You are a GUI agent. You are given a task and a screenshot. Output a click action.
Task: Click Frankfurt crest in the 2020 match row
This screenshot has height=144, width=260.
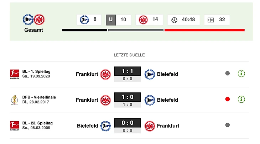point(105,74)
